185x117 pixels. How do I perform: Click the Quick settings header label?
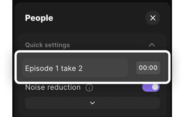(x=47, y=45)
